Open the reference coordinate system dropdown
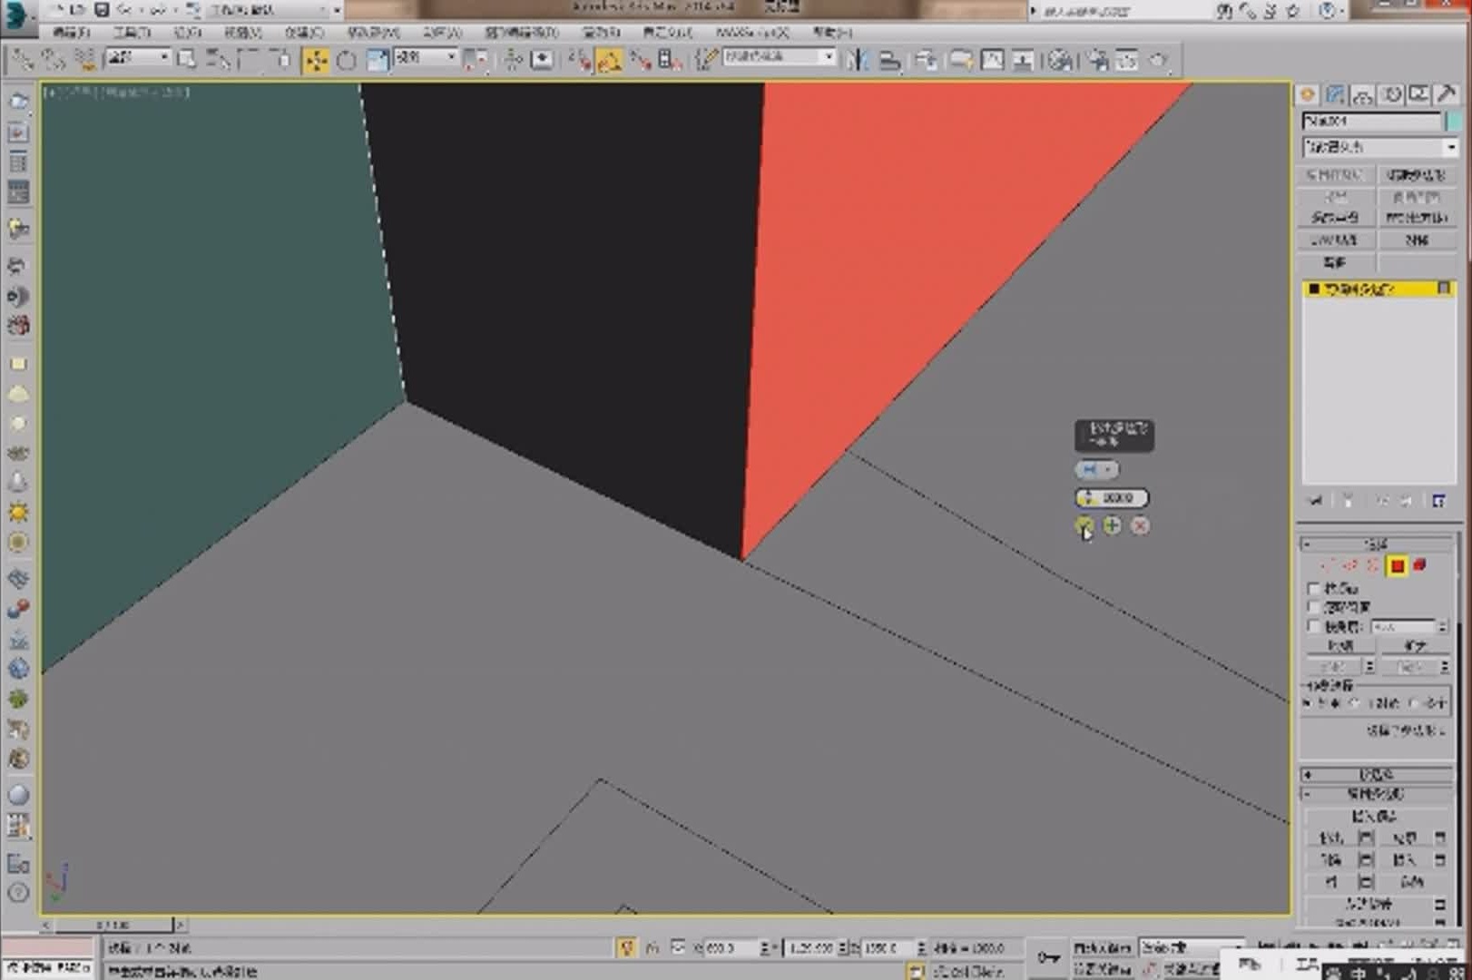 (x=426, y=57)
